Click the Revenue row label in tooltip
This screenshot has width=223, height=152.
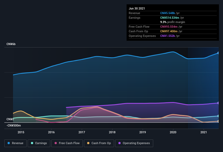[134, 13]
